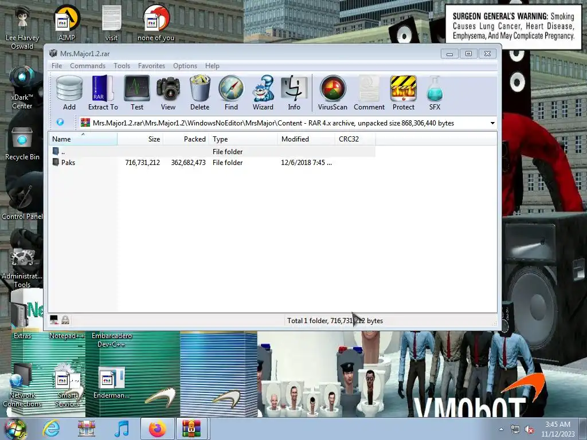The height and width of the screenshot is (440, 587).
Task: Click the muted volume tray icon
Action: [529, 430]
